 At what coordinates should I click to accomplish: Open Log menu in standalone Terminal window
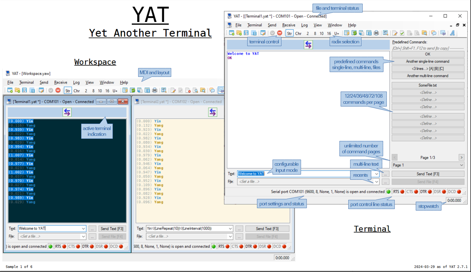coord(304,25)
